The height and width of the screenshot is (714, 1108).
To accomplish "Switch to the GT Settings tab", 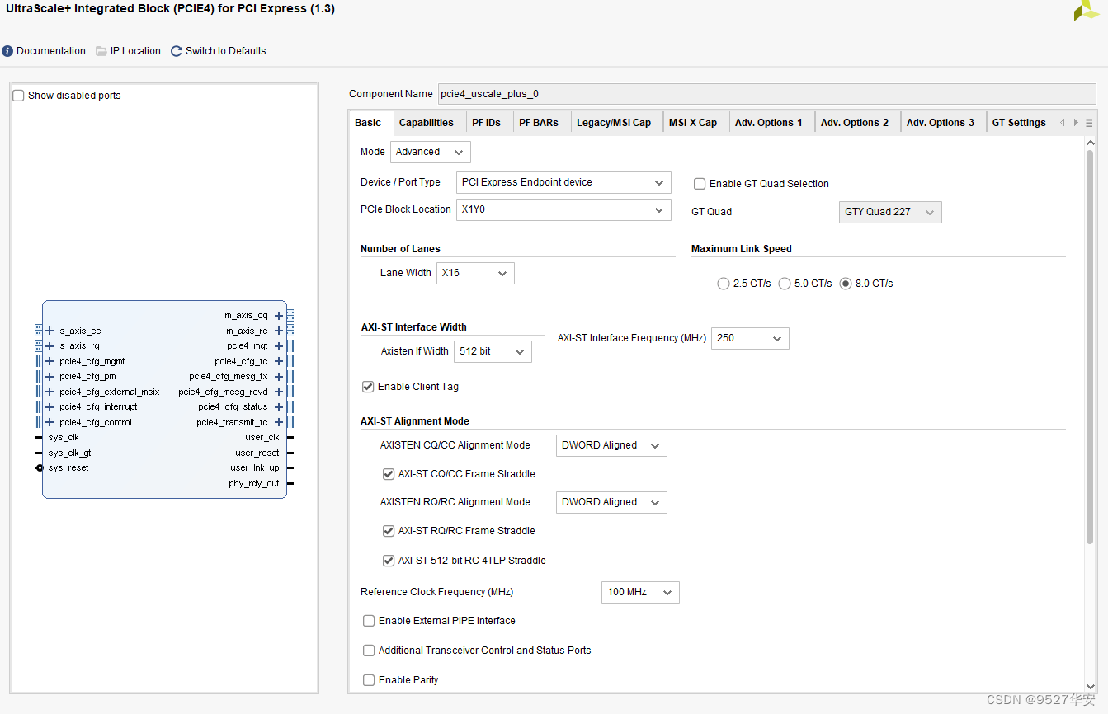I will (x=1018, y=123).
